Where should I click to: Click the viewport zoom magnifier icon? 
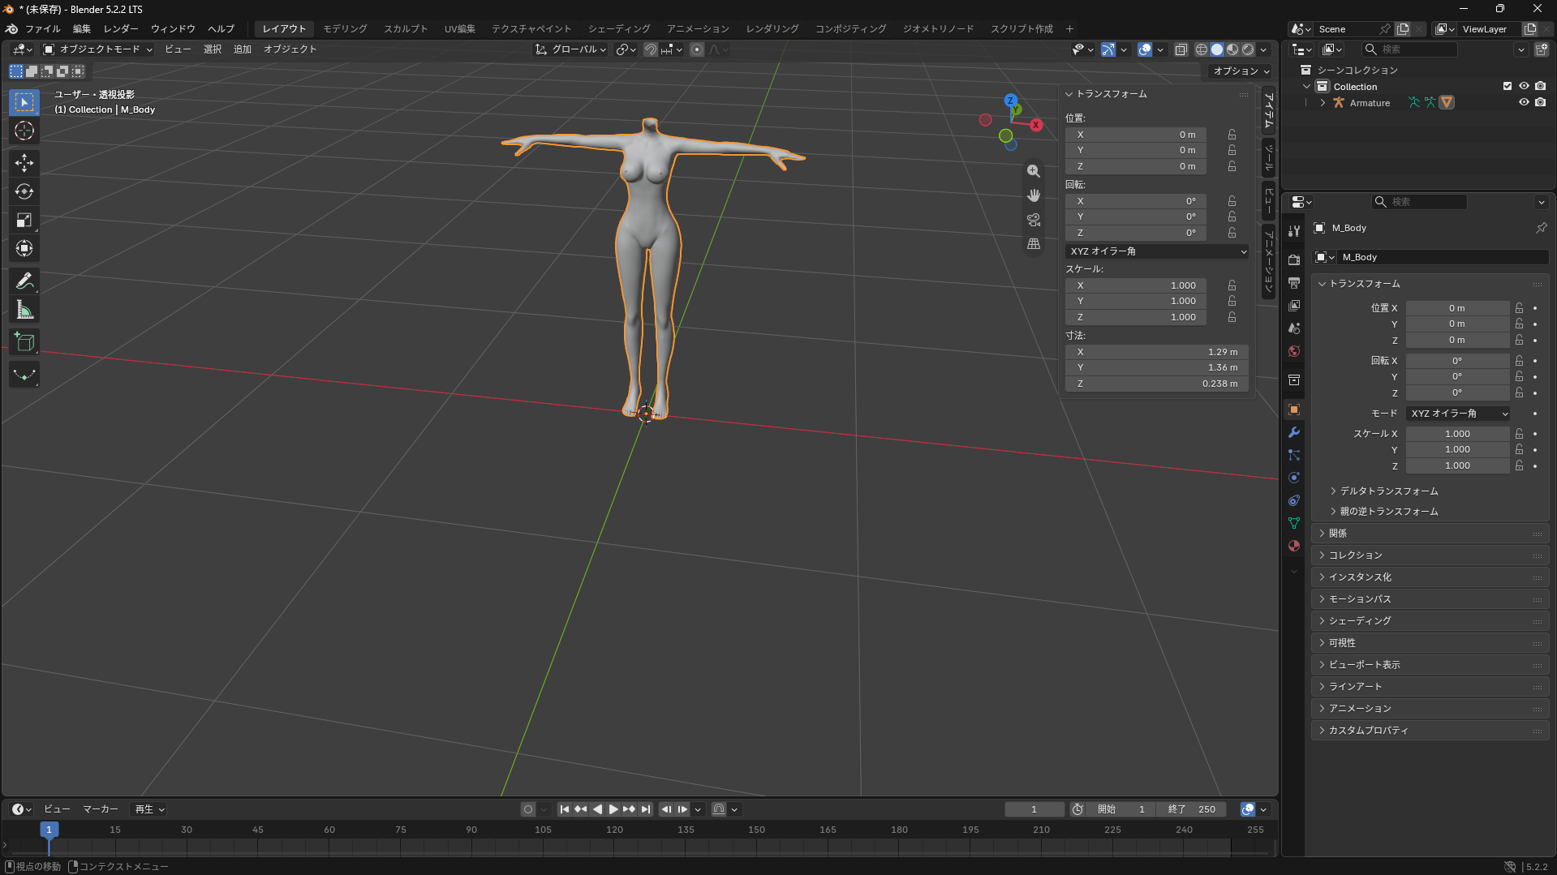[x=1034, y=171]
